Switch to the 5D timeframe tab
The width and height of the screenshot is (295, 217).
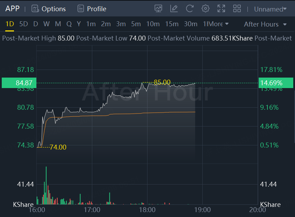click(23, 24)
